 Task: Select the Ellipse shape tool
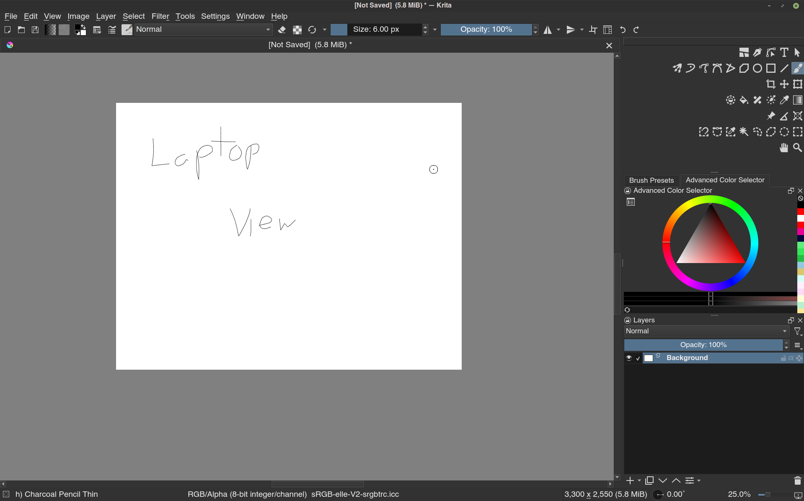point(757,69)
